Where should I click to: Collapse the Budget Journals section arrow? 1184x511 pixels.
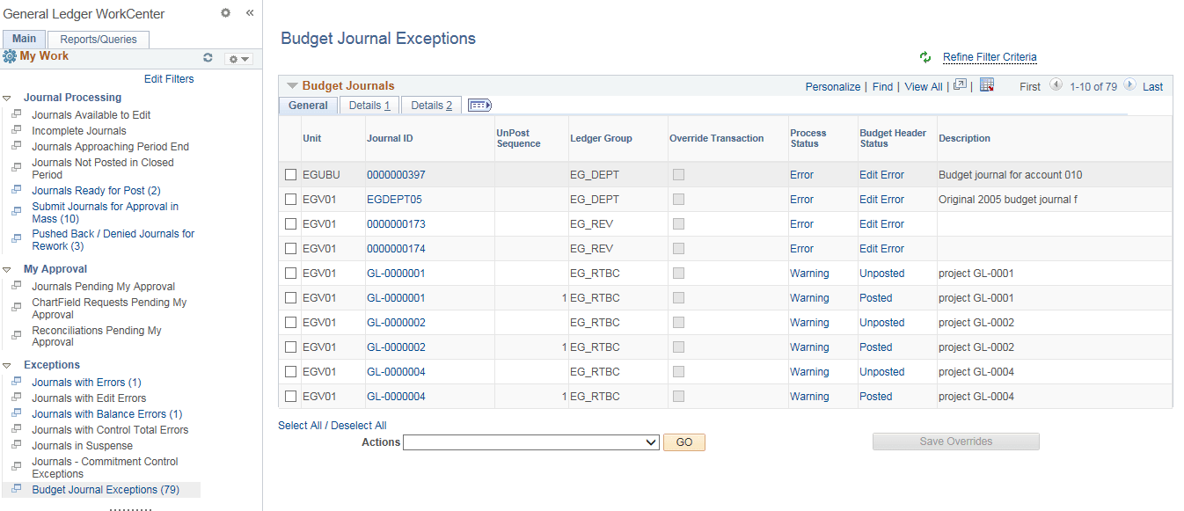[x=292, y=85]
